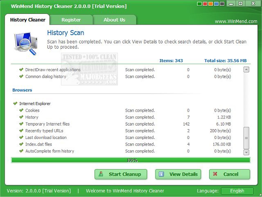Select the Internet Explorer tree row label

pyautogui.click(x=35, y=103)
